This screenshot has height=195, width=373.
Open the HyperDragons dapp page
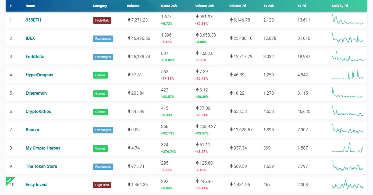pos(39,75)
